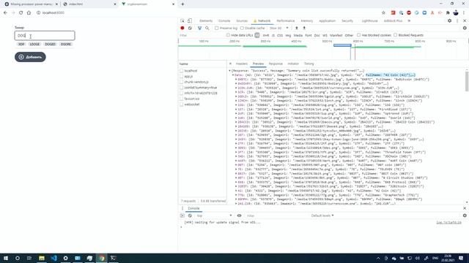Image resolution: width=469 pixels, height=263 pixels.
Task: Expand the 2GT entry in preview
Action: [x=236, y=135]
